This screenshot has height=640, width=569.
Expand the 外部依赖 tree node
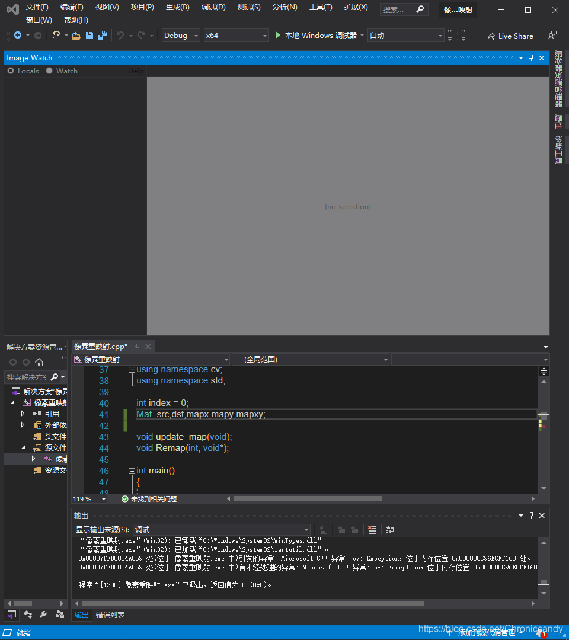coord(23,425)
